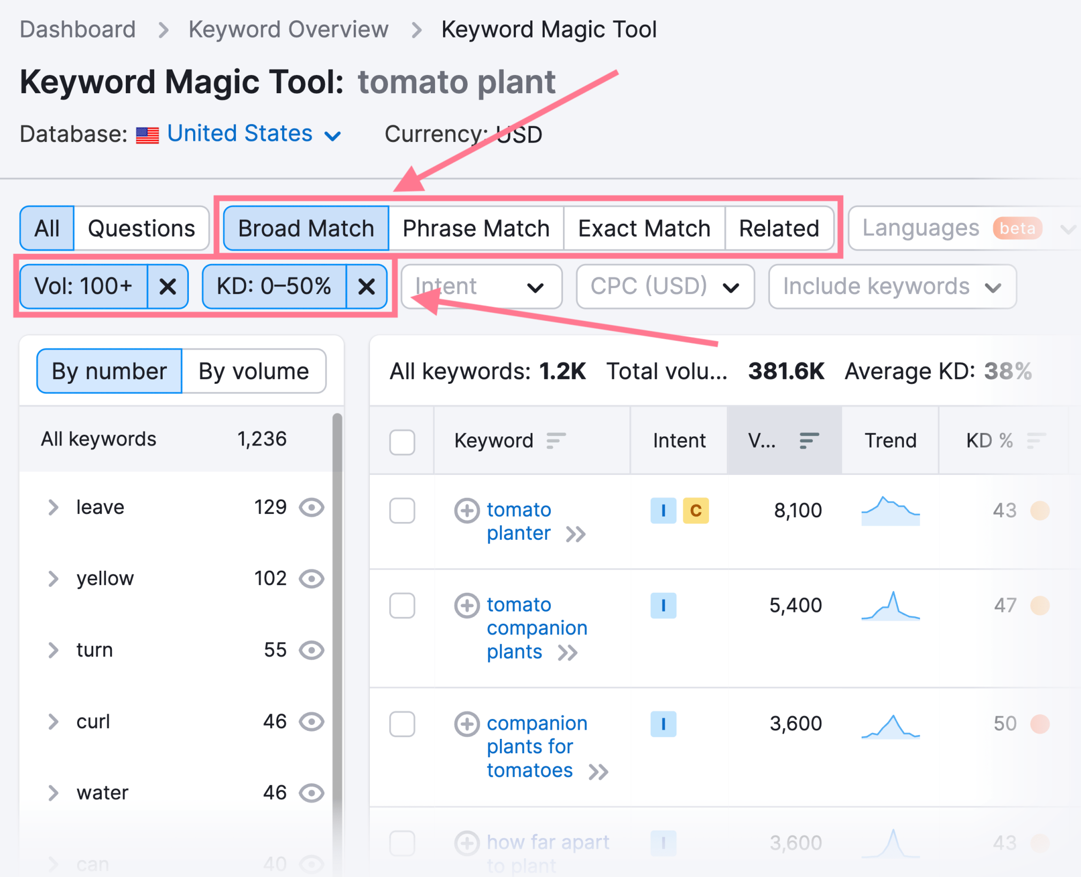Screen dimensions: 1081x877
Task: Open the Include keywords dropdown
Action: click(893, 286)
